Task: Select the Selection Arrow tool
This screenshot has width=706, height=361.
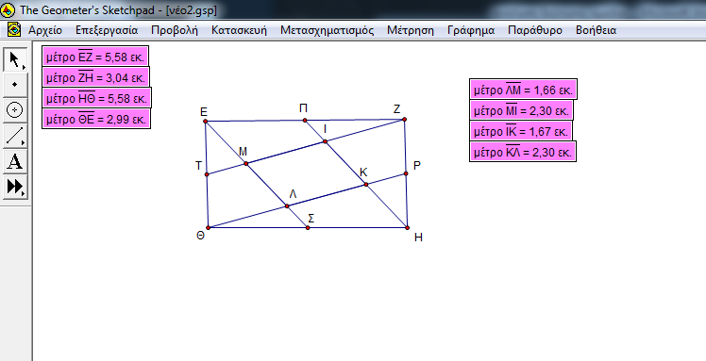Action: click(x=15, y=59)
